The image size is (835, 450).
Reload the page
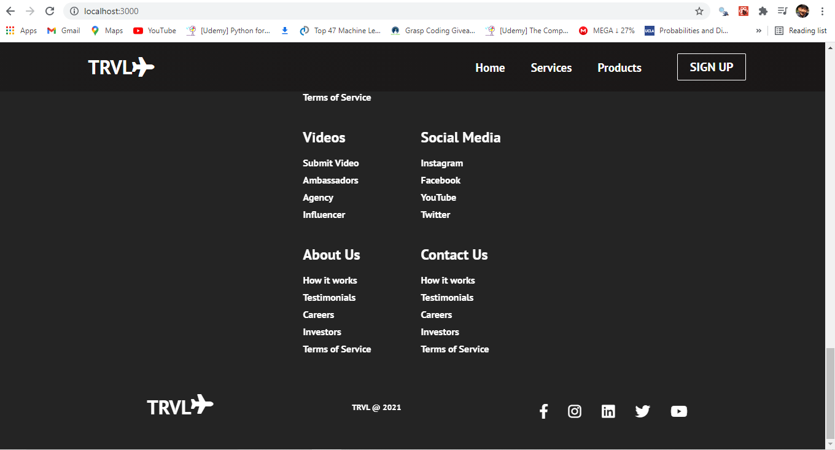[x=49, y=10]
